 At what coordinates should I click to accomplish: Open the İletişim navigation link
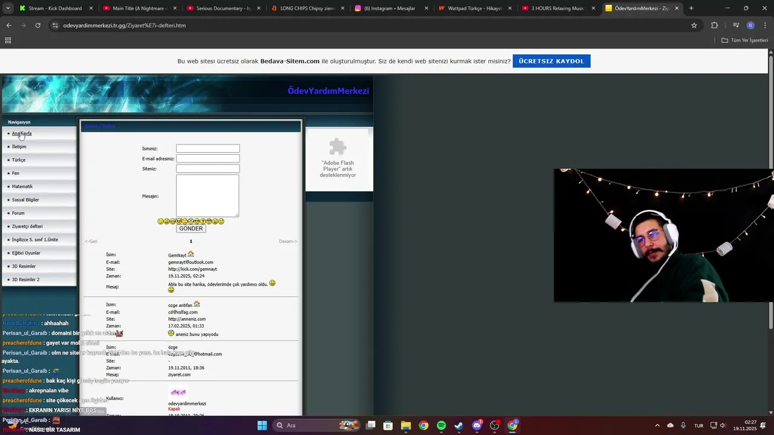(x=19, y=147)
